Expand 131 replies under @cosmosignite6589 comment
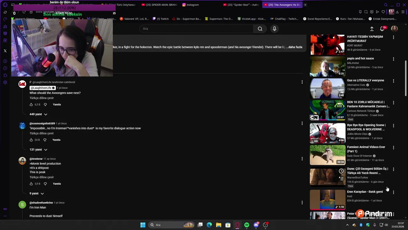The image size is (408, 230). click(38, 149)
